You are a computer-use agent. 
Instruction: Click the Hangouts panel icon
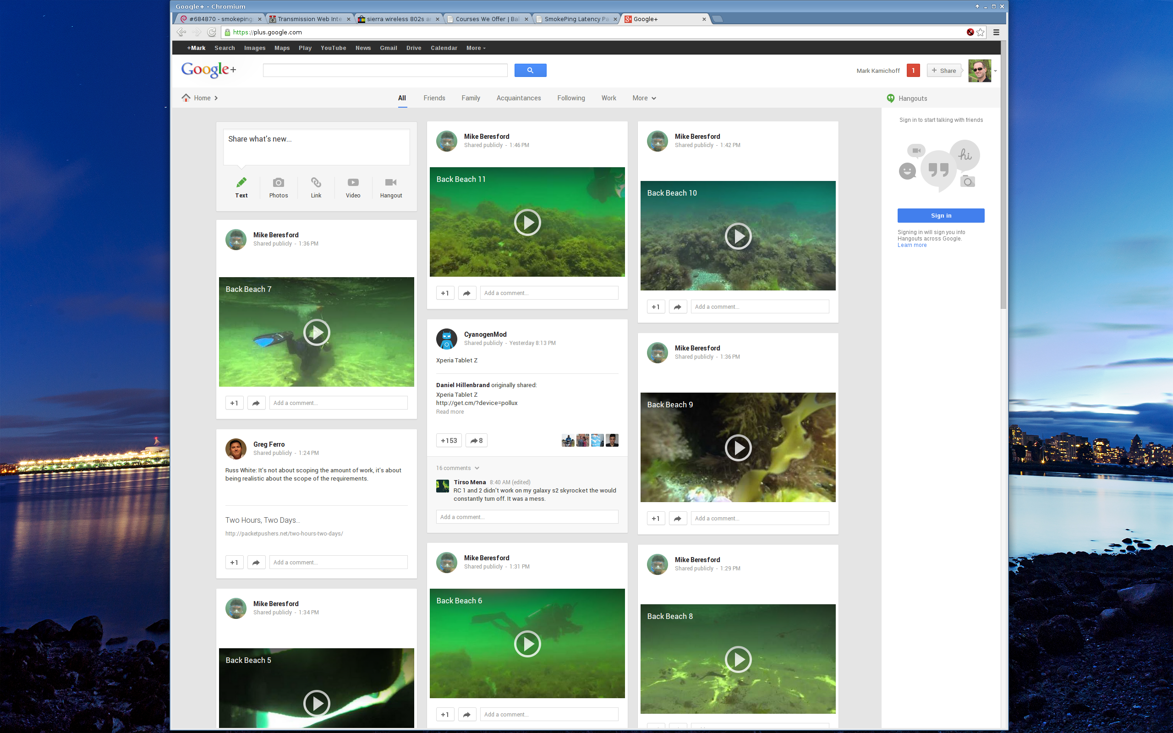click(890, 98)
